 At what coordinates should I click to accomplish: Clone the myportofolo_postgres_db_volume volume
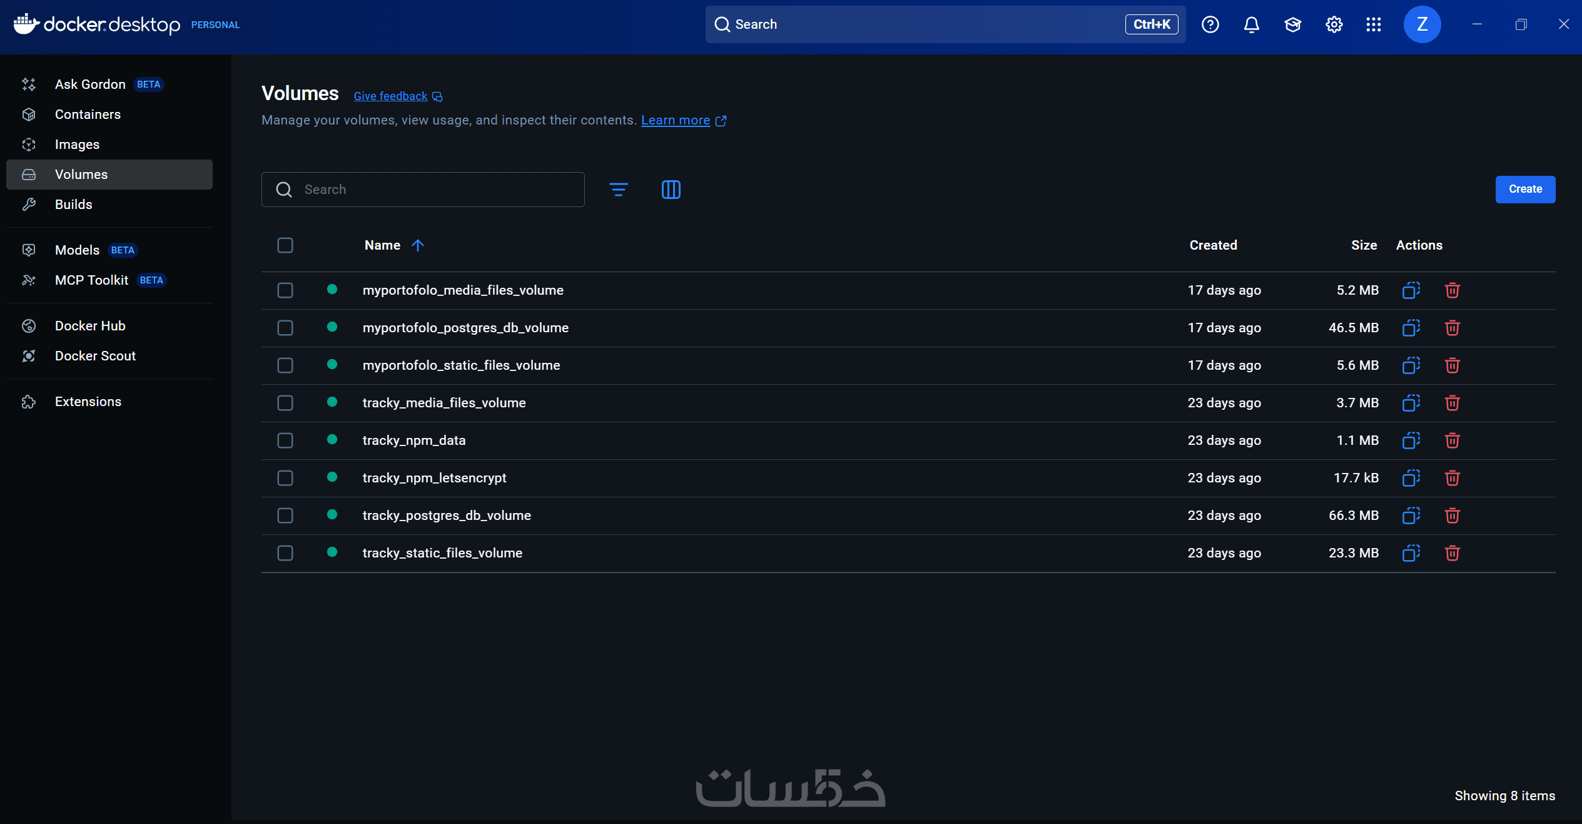(1411, 328)
